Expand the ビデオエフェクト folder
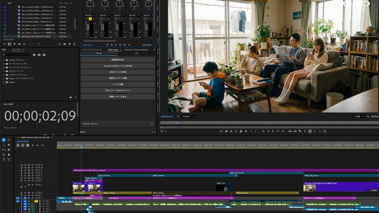This screenshot has height=213, width=379. coord(4,71)
